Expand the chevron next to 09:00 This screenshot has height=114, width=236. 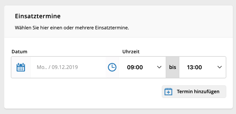click(x=159, y=67)
